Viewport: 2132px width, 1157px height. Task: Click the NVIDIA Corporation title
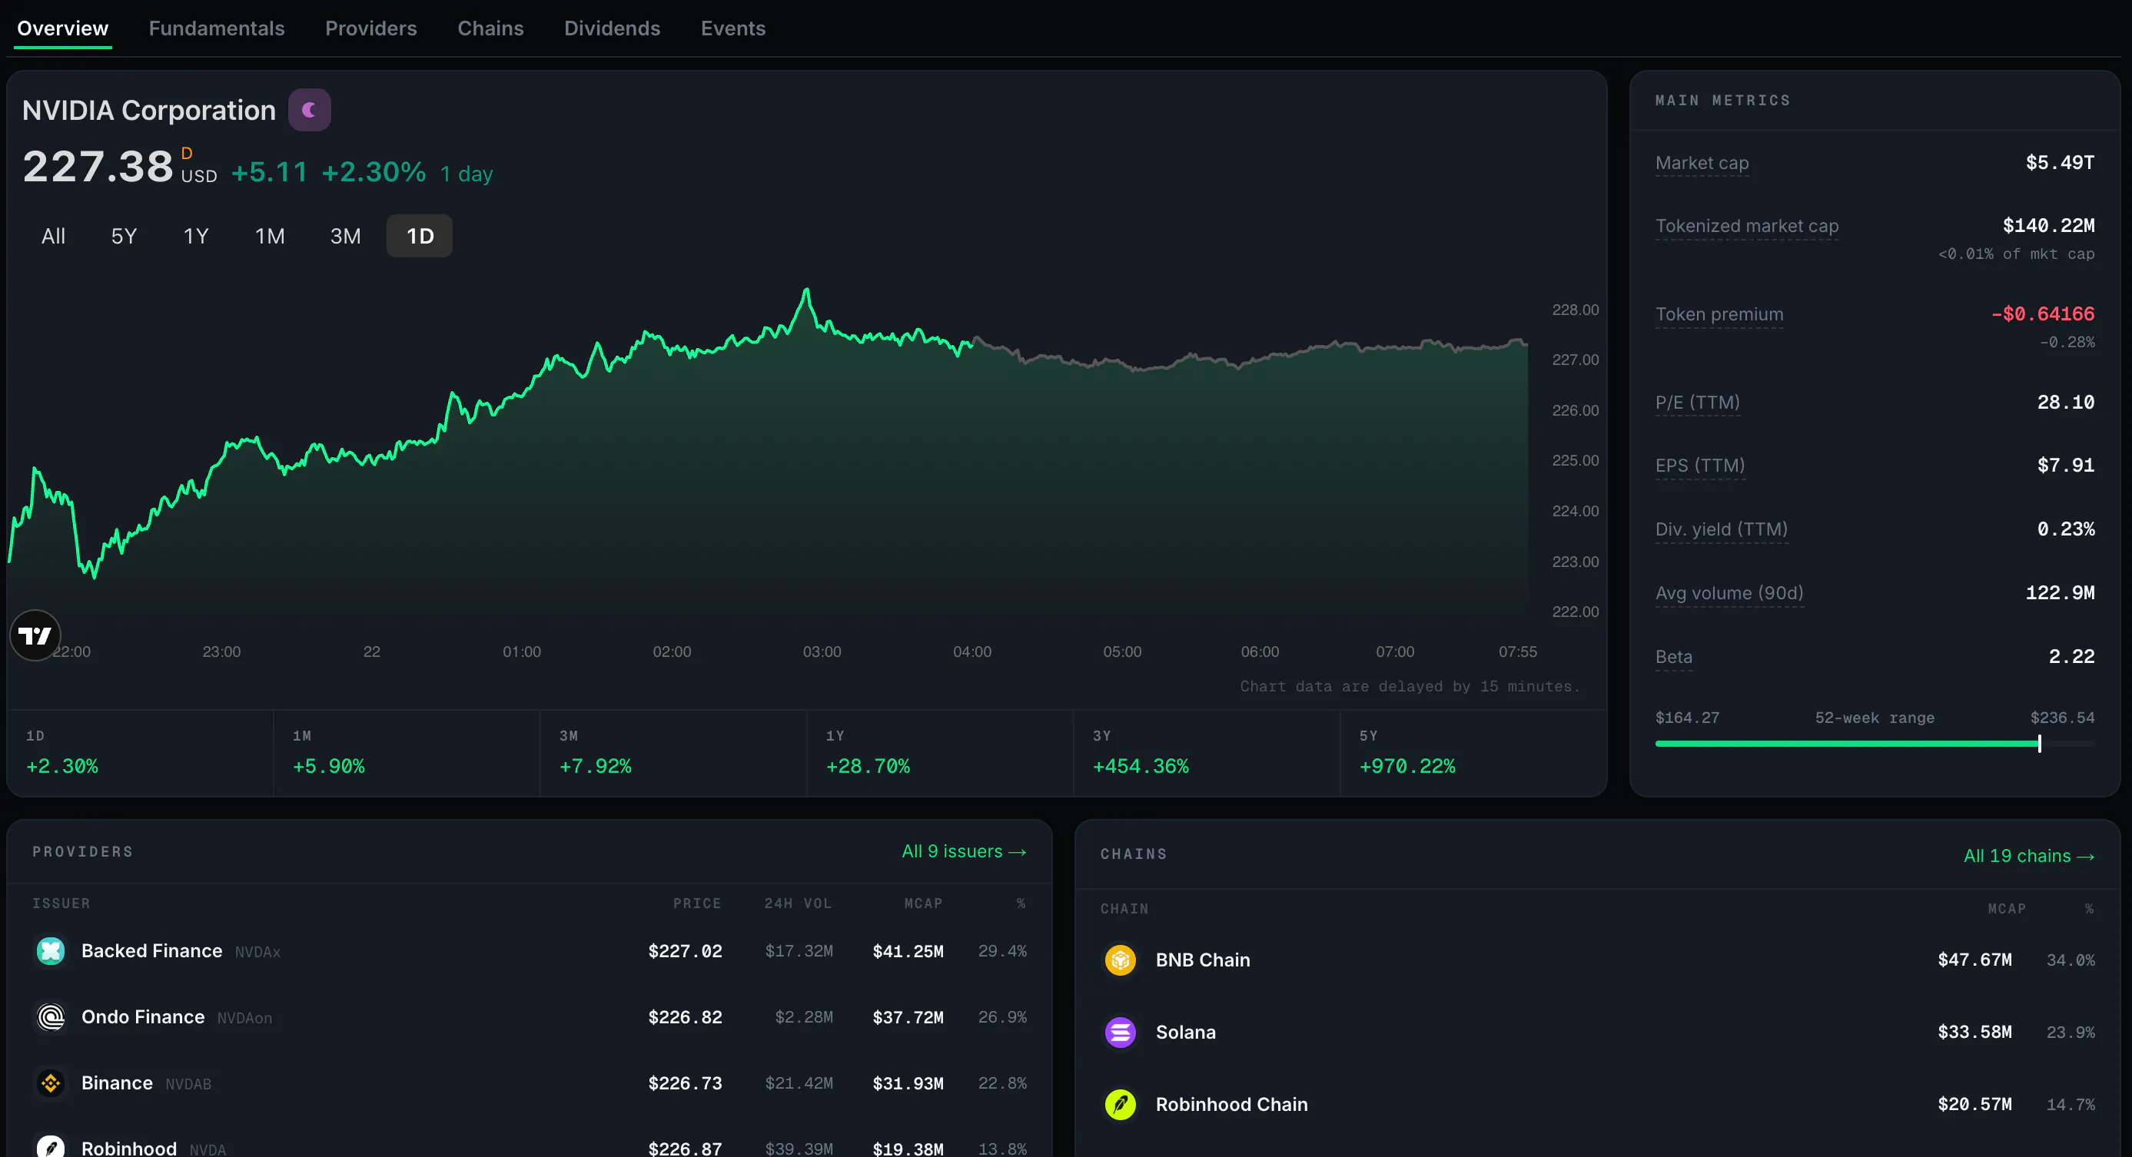[x=149, y=110]
